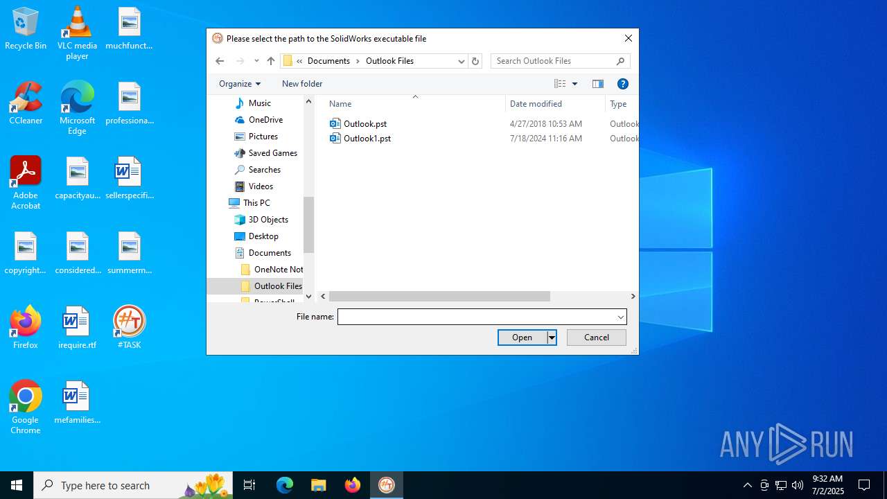Viewport: 887px width, 499px height.
Task: Select mefamilies... Word document
Action: pyautogui.click(x=77, y=403)
